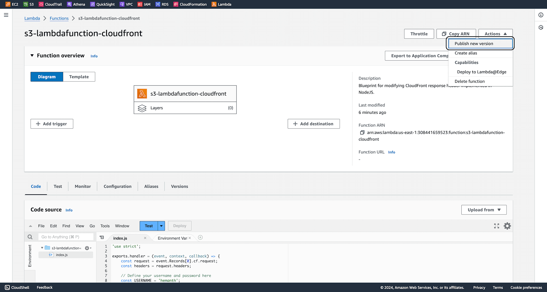547x292 pixels.
Task: Open the Upload from dropdown
Action: tap(484, 210)
